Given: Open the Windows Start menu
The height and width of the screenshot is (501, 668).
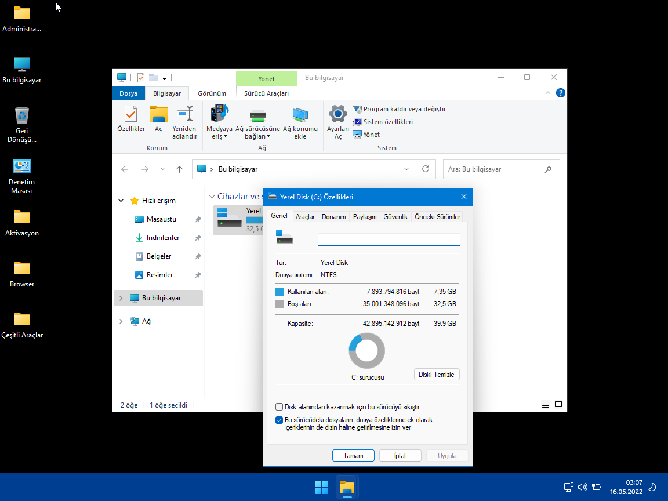Looking at the screenshot, I should click(321, 487).
